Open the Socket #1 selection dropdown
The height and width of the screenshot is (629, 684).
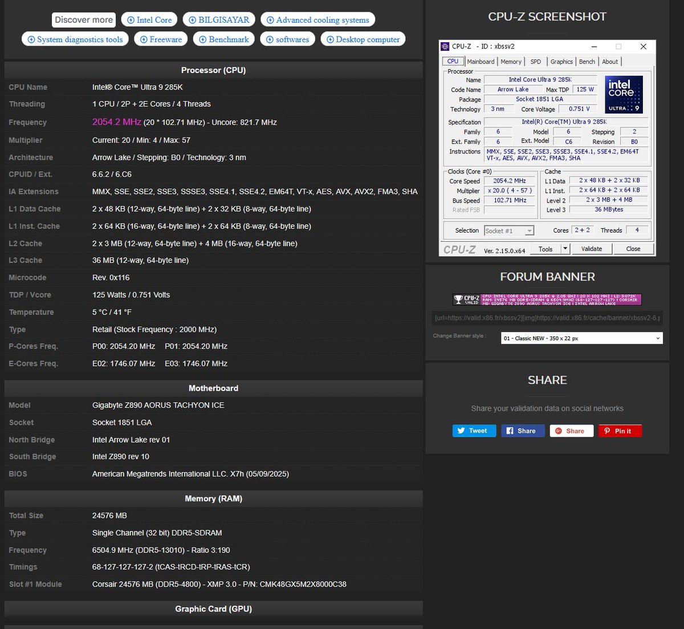(x=529, y=230)
